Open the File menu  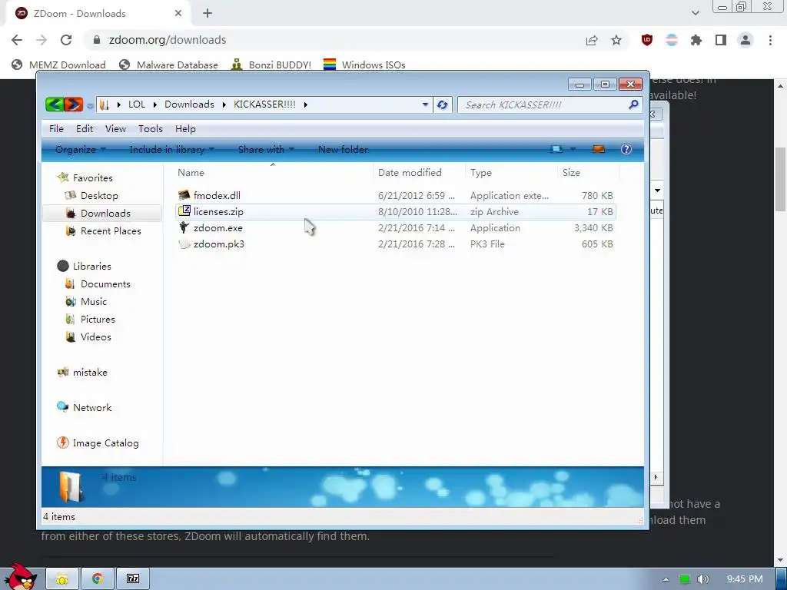[56, 128]
